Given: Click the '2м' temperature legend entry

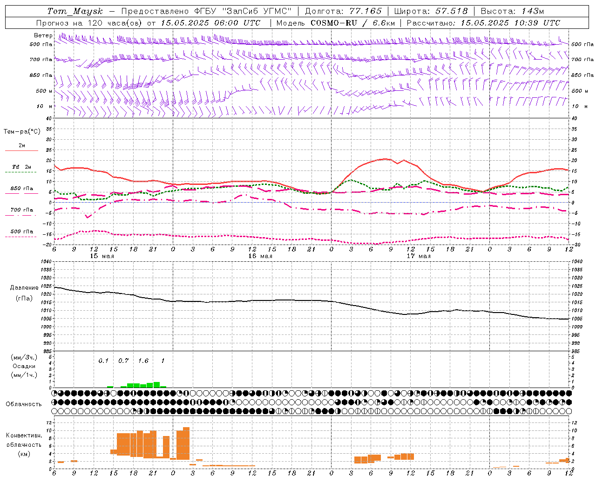Looking at the screenshot, I should pos(22,145).
